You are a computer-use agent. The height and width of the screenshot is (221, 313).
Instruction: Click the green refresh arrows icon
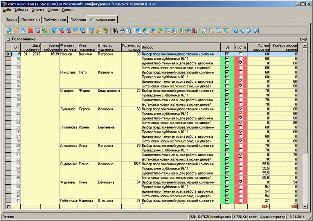pos(45,31)
